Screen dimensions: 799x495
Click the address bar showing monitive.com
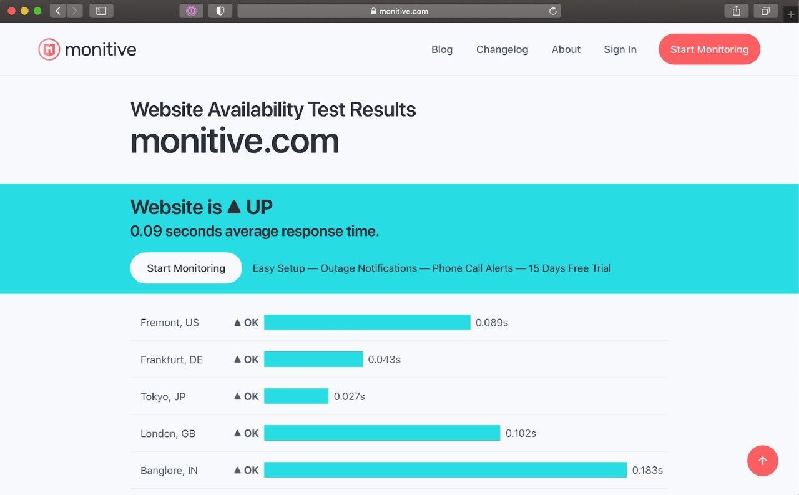point(399,11)
